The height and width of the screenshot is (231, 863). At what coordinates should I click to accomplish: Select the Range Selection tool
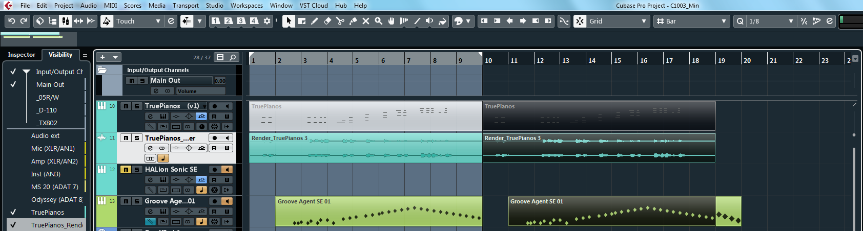[302, 21]
